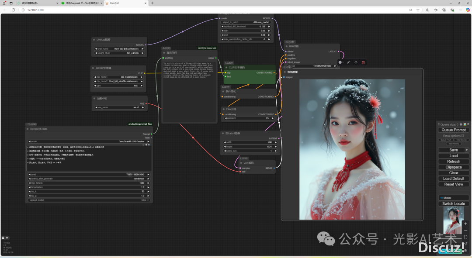This screenshot has width=472, height=258.
Task: Click the Deepseek Run prompt text area
Action: point(89,158)
